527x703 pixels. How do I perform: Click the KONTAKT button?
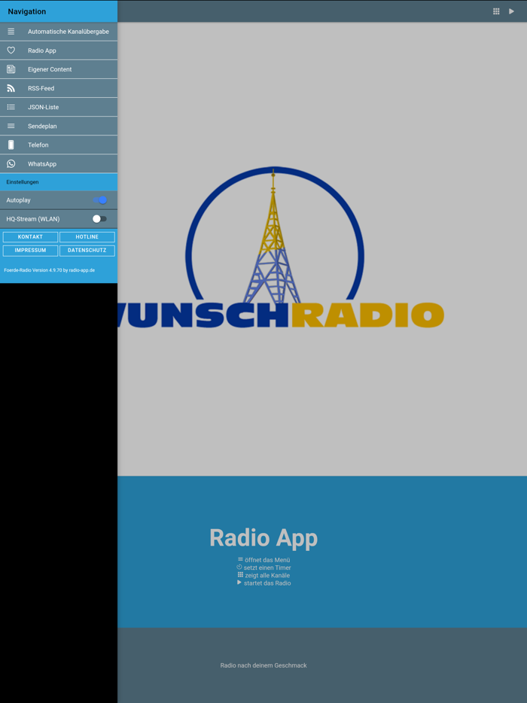31,237
